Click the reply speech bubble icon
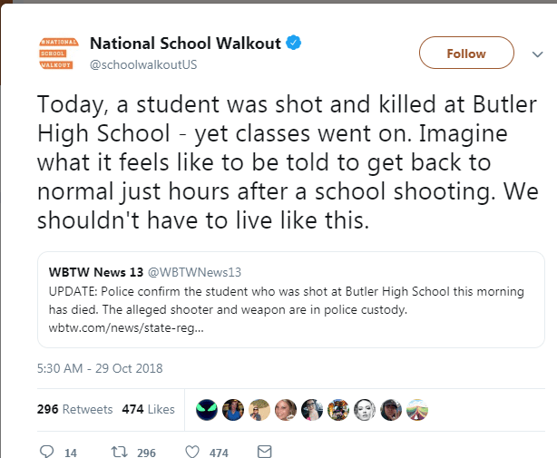 point(47,451)
